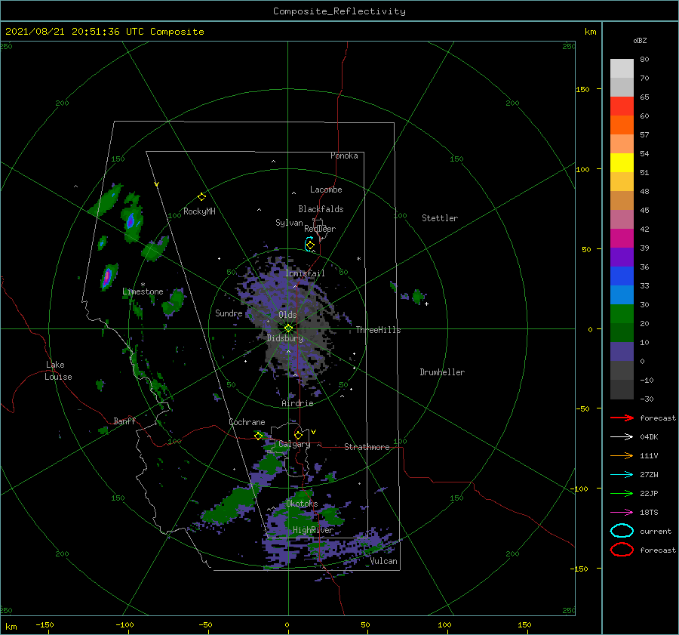Choose the orange 60–57 dBZ swatch
Image resolution: width=679 pixels, height=635 pixels.
coord(622,125)
